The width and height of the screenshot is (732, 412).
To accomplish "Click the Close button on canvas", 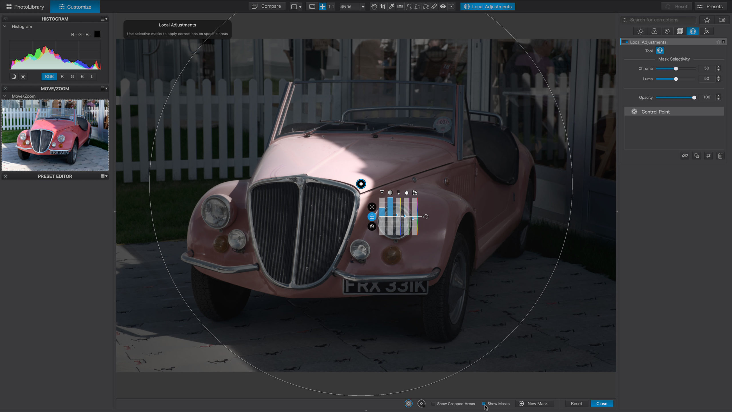I will (602, 403).
